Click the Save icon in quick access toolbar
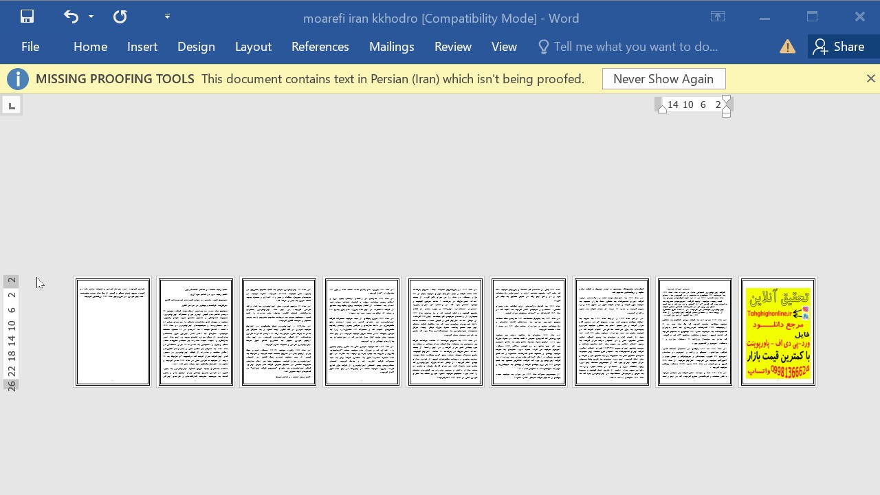This screenshot has height=495, width=880. click(x=27, y=16)
